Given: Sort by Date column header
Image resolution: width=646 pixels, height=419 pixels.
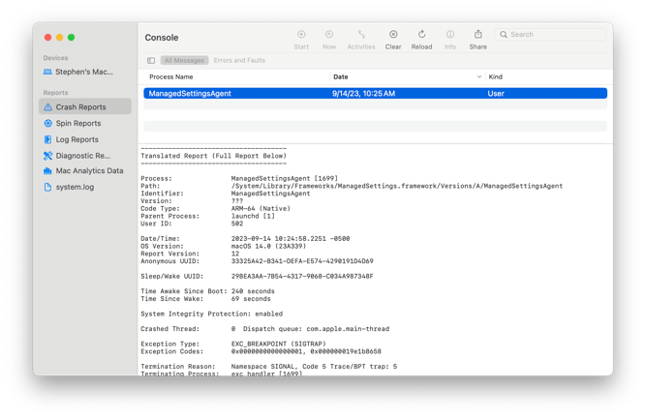Looking at the screenshot, I should tap(340, 77).
